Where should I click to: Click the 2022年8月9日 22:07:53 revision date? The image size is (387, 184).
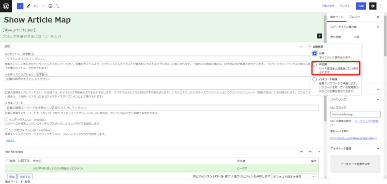click(58, 168)
